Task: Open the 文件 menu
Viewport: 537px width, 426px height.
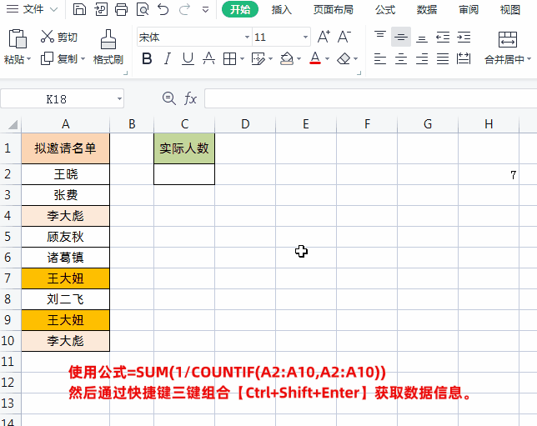Action: pyautogui.click(x=33, y=9)
